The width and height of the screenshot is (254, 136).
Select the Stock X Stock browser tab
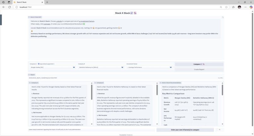coord(28,2)
